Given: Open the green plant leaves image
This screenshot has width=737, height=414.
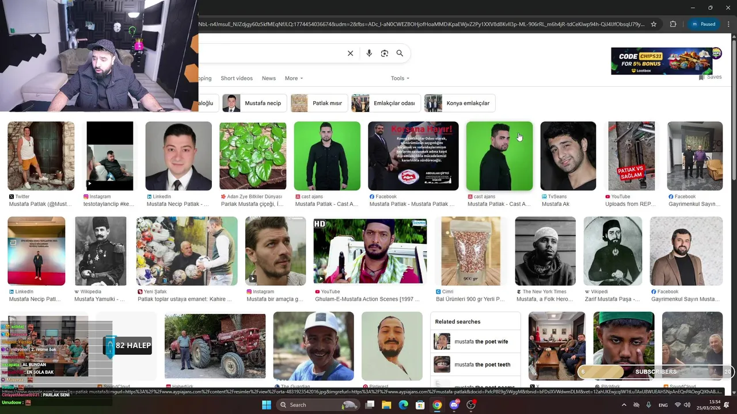Looking at the screenshot, I should point(253,156).
